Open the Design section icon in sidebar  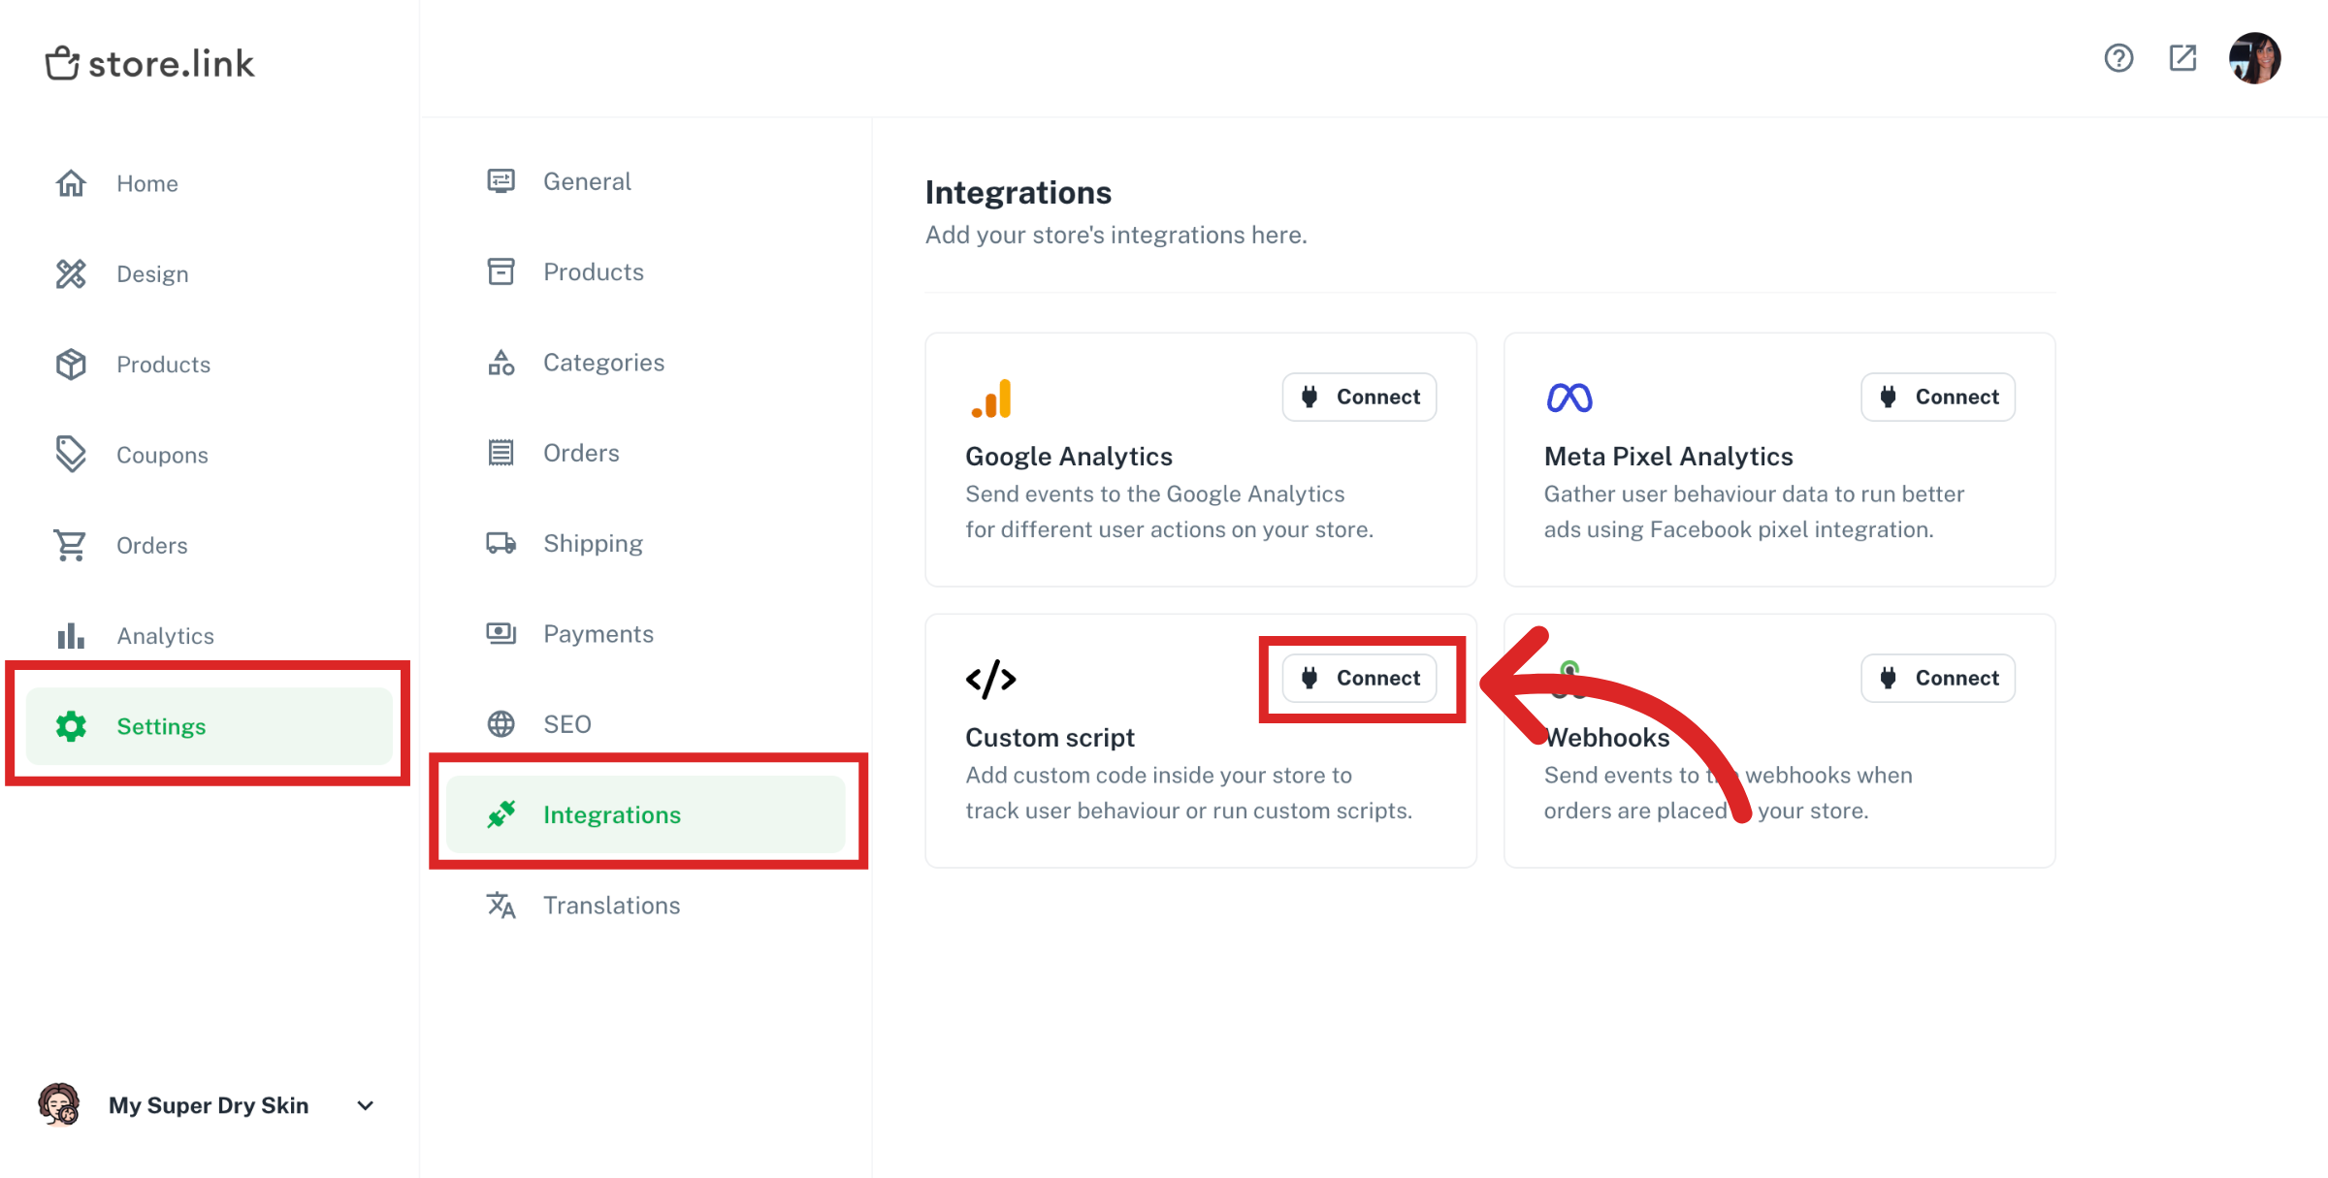pos(71,273)
